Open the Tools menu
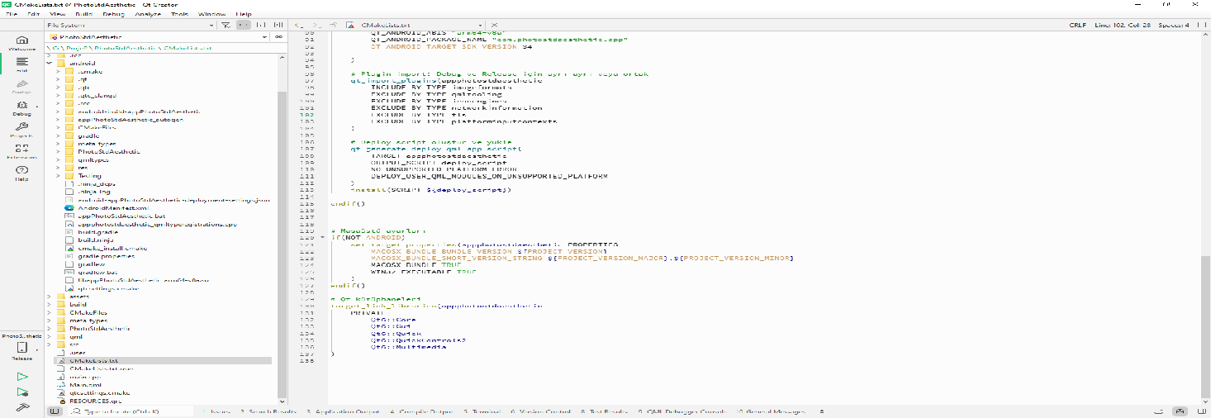This screenshot has width=1211, height=418. coord(179,15)
